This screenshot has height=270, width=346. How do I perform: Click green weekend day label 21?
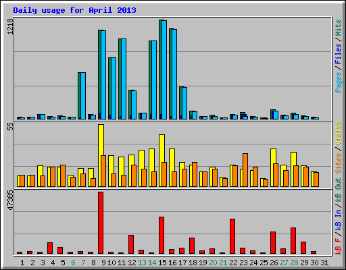tap(223, 263)
